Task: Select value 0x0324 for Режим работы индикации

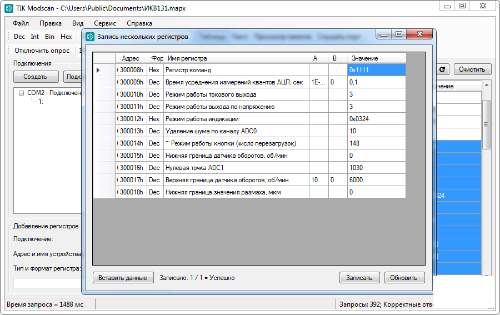Action: (x=377, y=119)
